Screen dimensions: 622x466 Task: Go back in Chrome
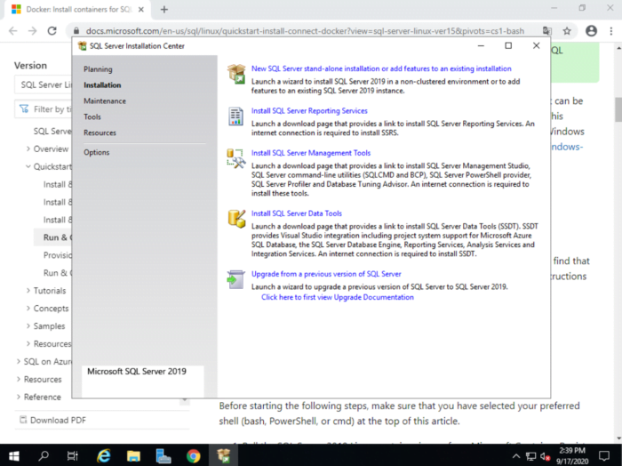(13, 31)
